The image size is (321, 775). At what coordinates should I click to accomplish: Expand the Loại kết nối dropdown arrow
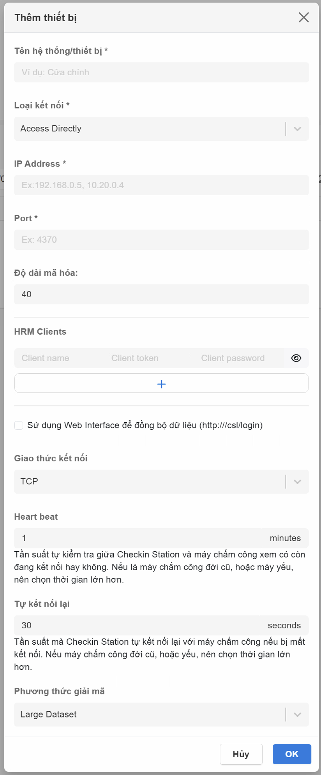[298, 129]
